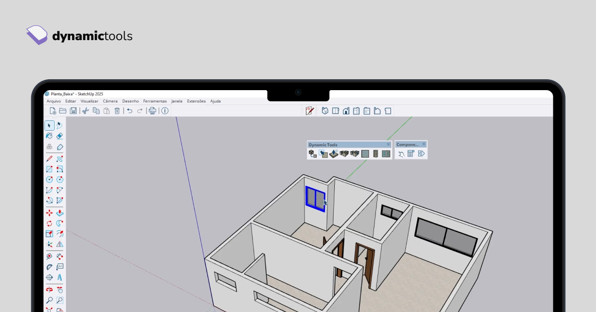Click the blue highlighted window in model
The image size is (596, 312).
click(x=315, y=199)
